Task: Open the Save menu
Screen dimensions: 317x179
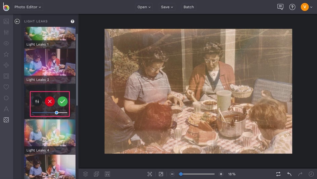Action: click(167, 7)
